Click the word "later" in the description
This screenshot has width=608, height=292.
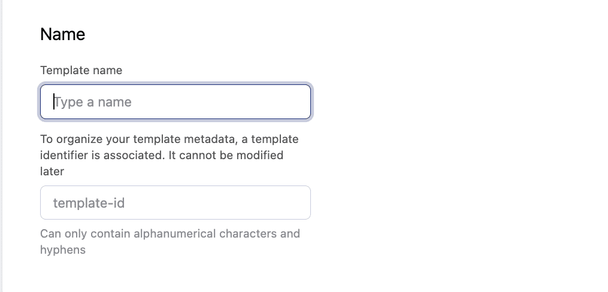(52, 172)
